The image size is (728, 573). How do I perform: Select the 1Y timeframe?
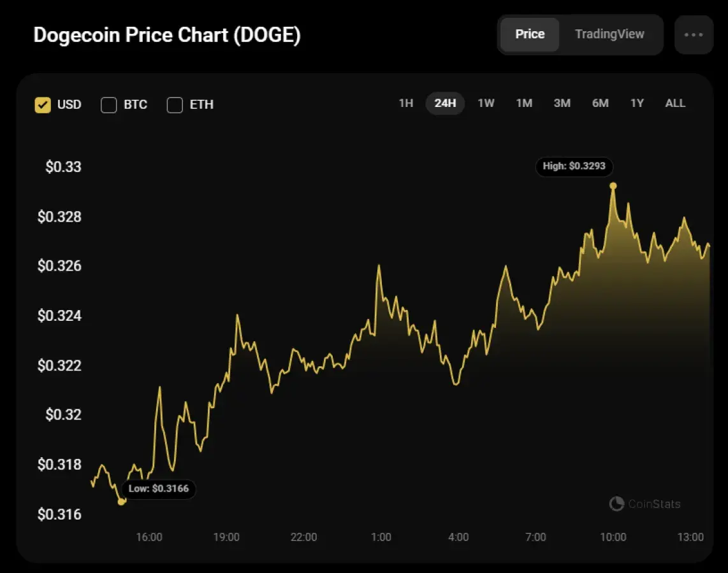637,103
